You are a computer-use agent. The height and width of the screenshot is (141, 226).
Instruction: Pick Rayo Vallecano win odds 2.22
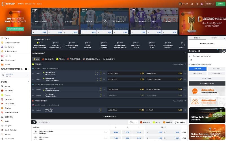[x=39, y=32]
